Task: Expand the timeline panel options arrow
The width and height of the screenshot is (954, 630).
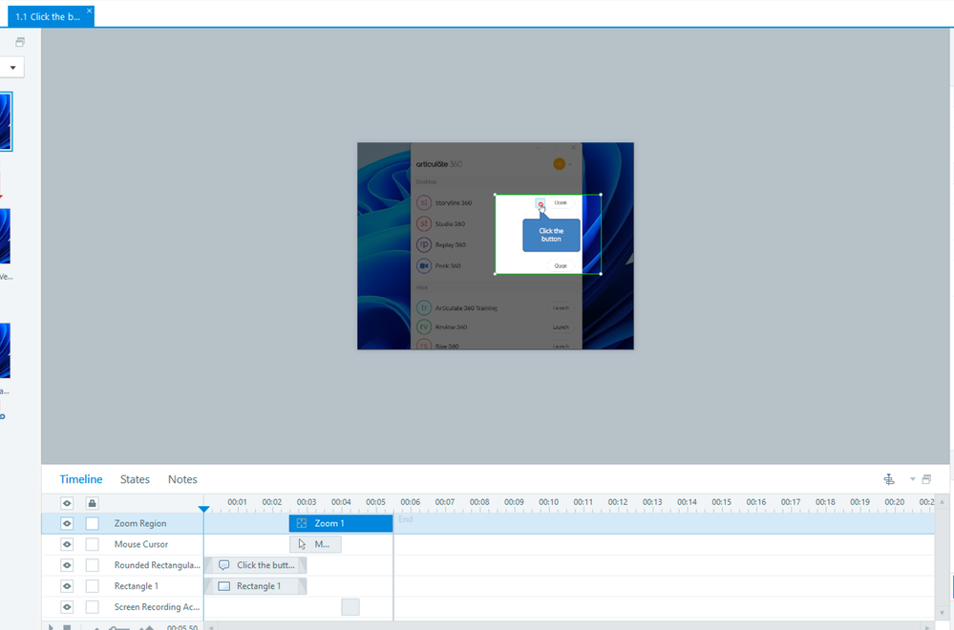Action: coord(912,479)
